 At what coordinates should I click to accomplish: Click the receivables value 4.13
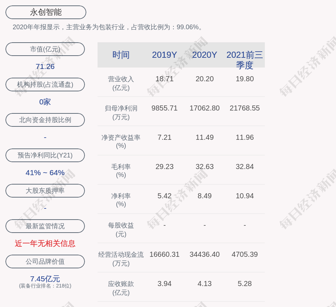pyautogui.click(x=204, y=284)
